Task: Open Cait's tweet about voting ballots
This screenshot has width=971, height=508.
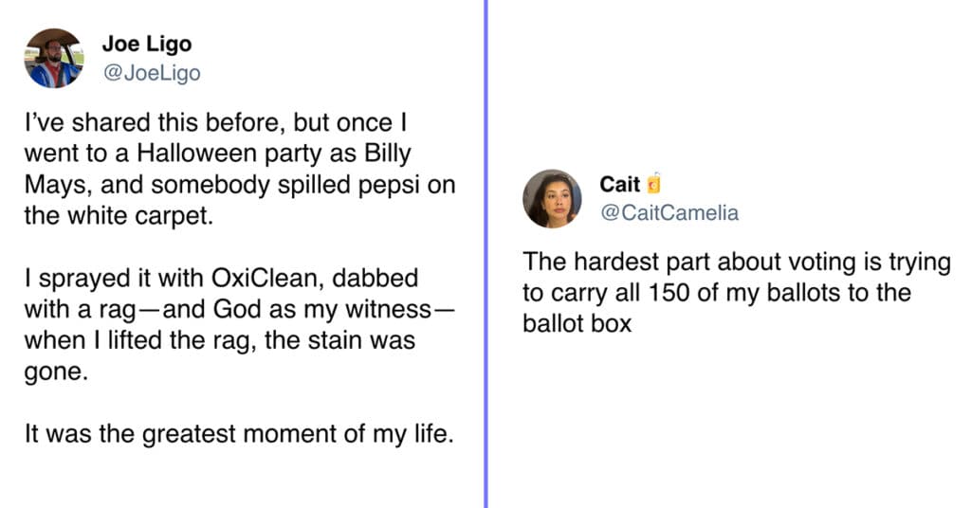Action: click(736, 293)
